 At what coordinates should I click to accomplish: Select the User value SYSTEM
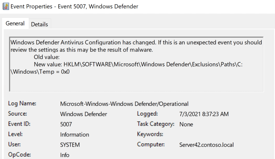pyautogui.click(x=70, y=145)
